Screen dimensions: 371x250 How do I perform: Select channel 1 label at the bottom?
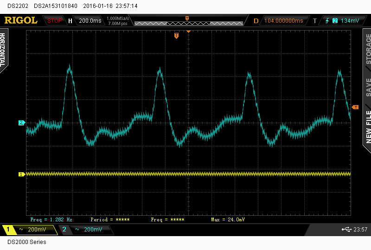tap(8, 230)
